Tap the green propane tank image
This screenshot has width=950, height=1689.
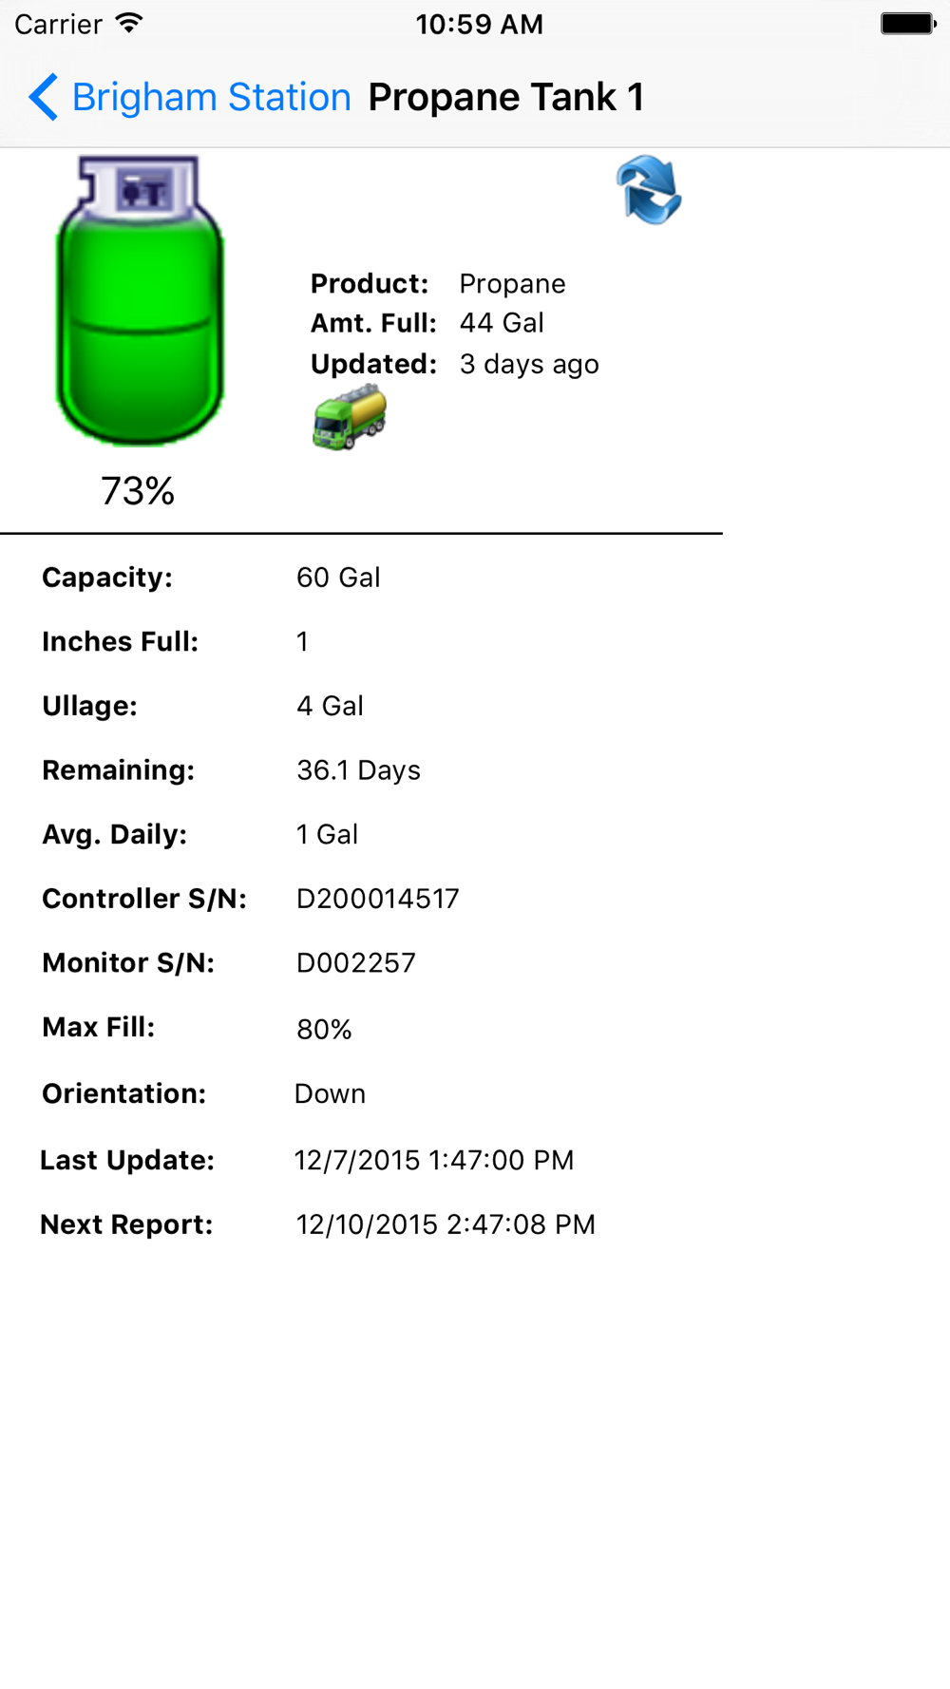pos(141,301)
